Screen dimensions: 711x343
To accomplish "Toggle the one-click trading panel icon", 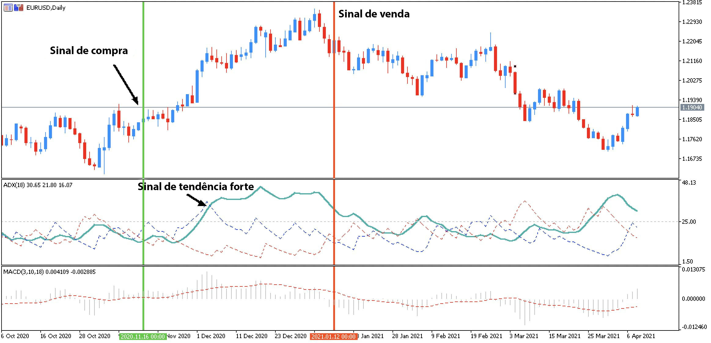I will tap(19, 8).
